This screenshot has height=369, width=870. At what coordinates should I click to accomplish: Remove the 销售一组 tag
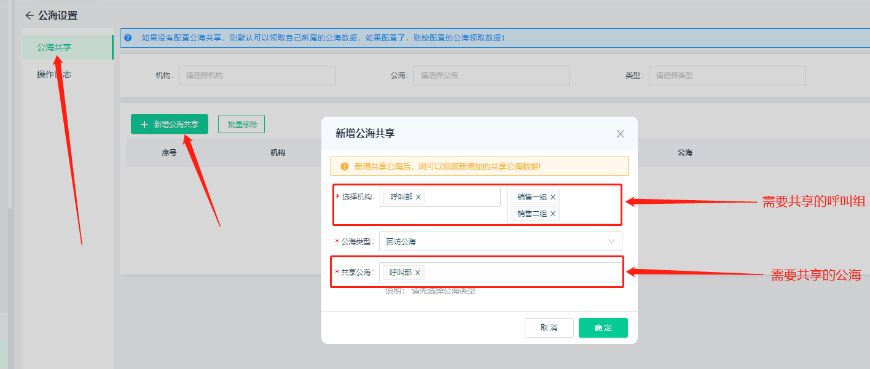tap(552, 197)
